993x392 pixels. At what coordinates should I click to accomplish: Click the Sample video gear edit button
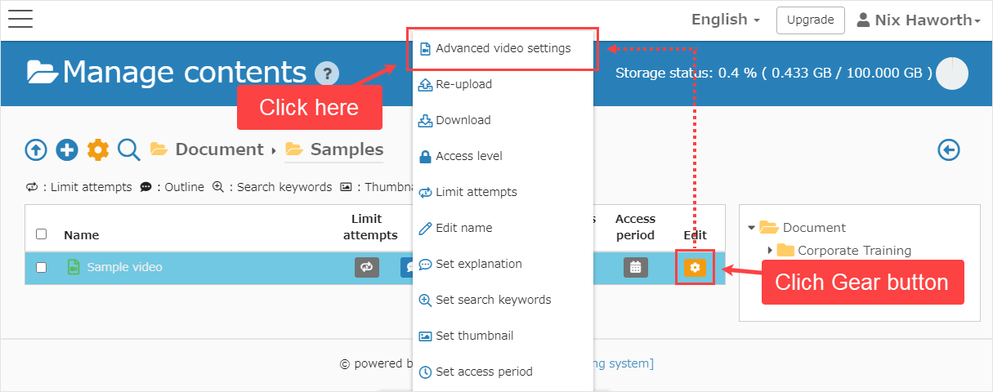[695, 267]
